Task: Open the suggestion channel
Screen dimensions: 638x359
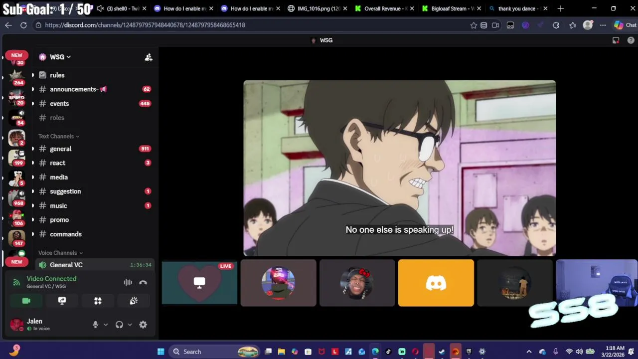Action: pyautogui.click(x=94, y=191)
